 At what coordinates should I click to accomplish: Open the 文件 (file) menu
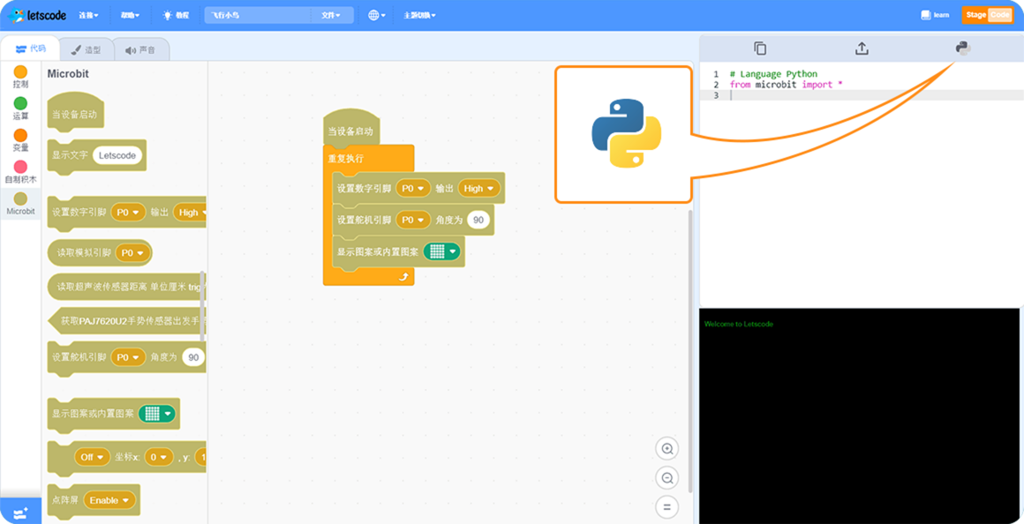[331, 15]
